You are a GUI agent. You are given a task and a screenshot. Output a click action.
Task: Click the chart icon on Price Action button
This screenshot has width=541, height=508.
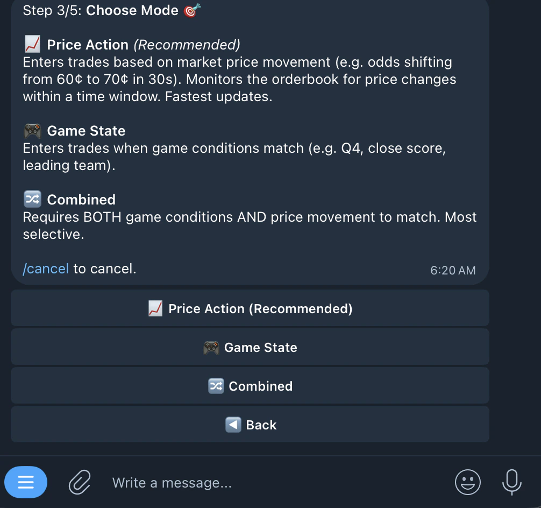155,308
